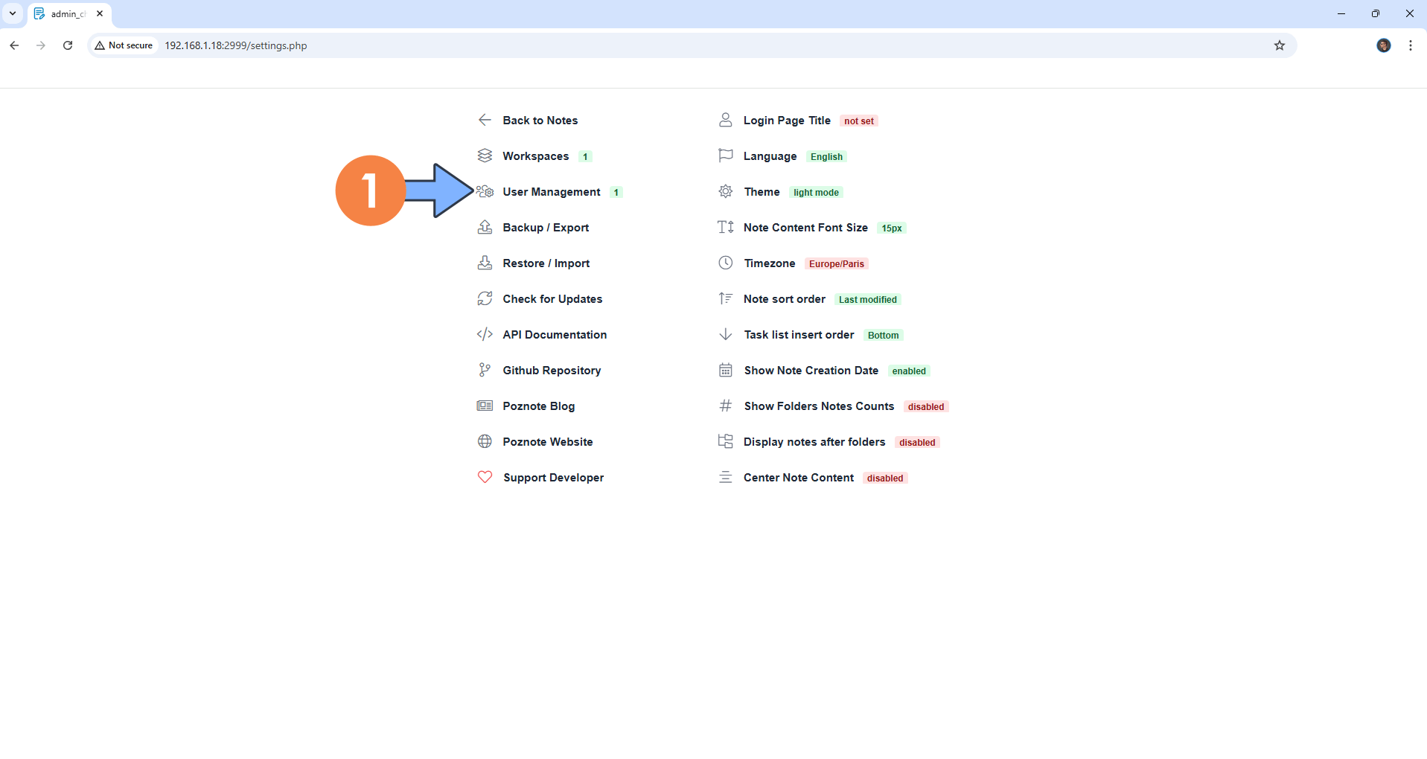Open the Chrome three-dot menu
Image resolution: width=1427 pixels, height=759 pixels.
click(1410, 45)
